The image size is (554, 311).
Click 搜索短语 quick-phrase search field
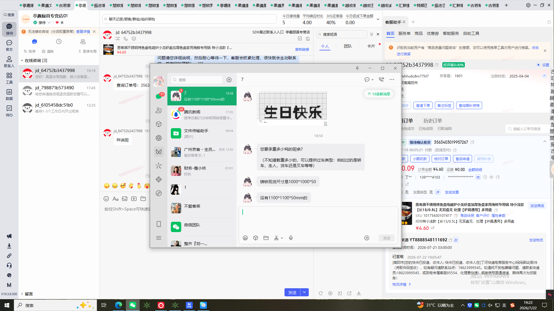(342, 34)
